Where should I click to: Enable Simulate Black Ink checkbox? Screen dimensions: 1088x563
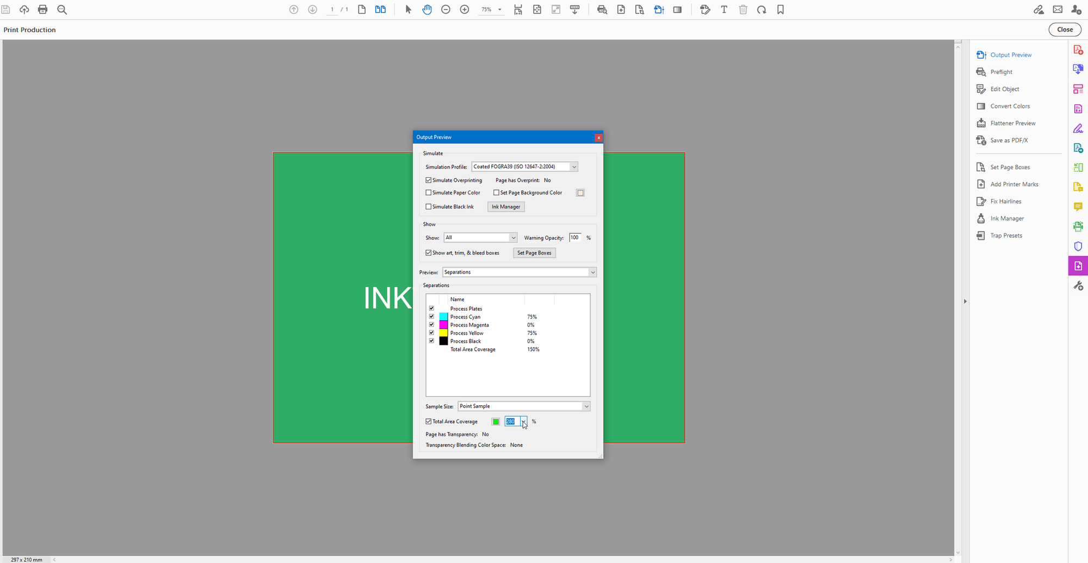(x=429, y=207)
